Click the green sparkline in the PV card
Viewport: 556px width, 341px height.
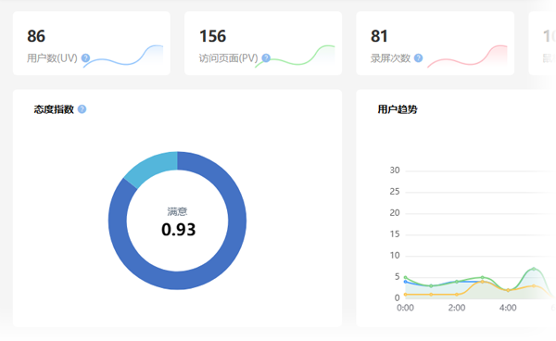click(x=295, y=57)
